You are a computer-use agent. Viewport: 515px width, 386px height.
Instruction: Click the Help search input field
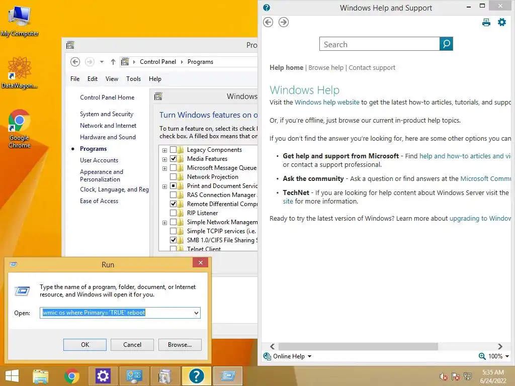[379, 44]
